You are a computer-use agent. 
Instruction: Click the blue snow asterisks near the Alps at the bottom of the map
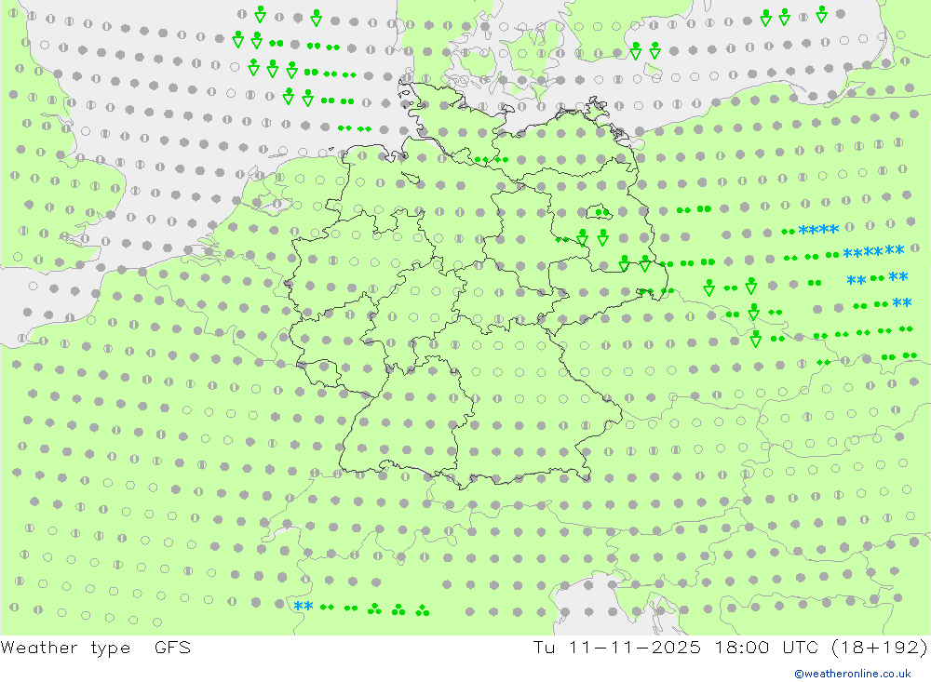click(x=304, y=606)
